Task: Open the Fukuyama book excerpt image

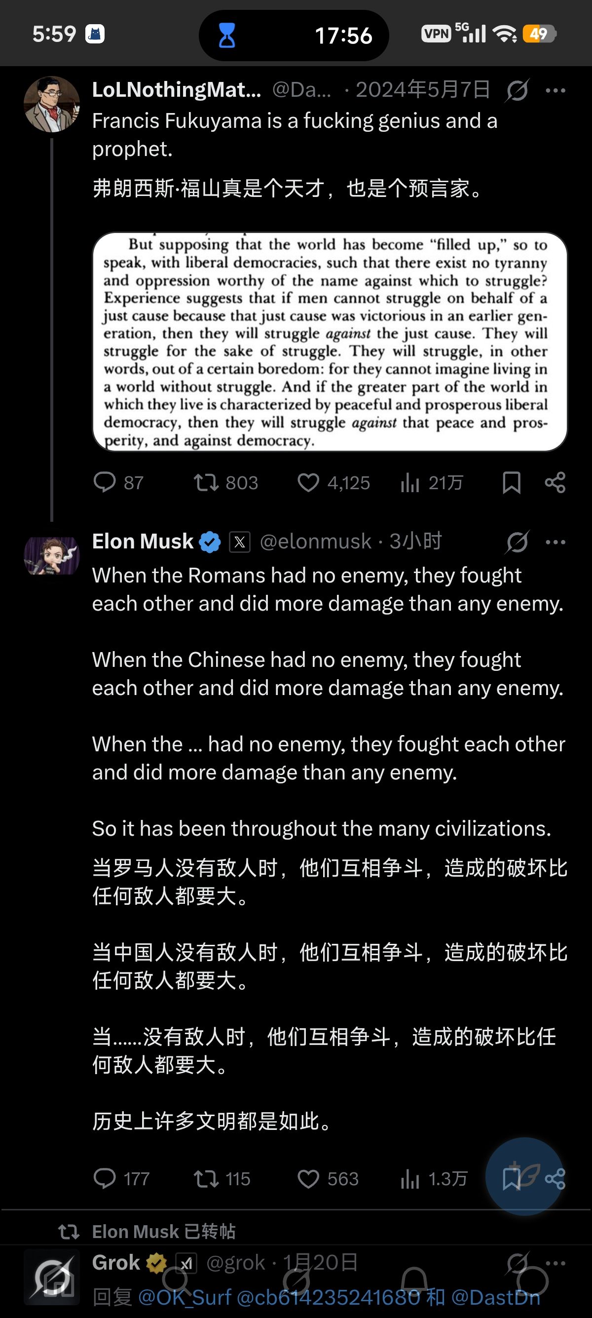Action: [330, 342]
